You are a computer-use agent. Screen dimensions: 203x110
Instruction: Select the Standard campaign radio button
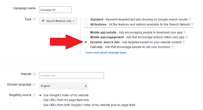click(x=86, y=19)
